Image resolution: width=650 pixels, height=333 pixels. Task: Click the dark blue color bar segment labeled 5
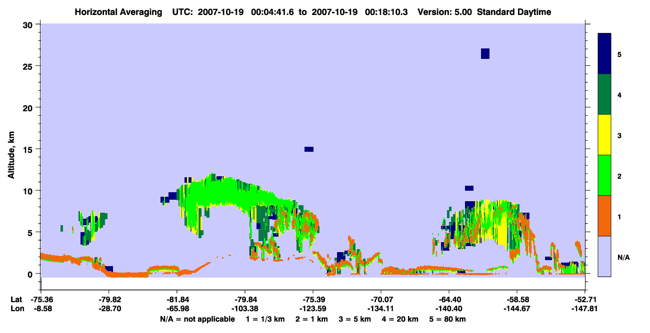tap(604, 54)
